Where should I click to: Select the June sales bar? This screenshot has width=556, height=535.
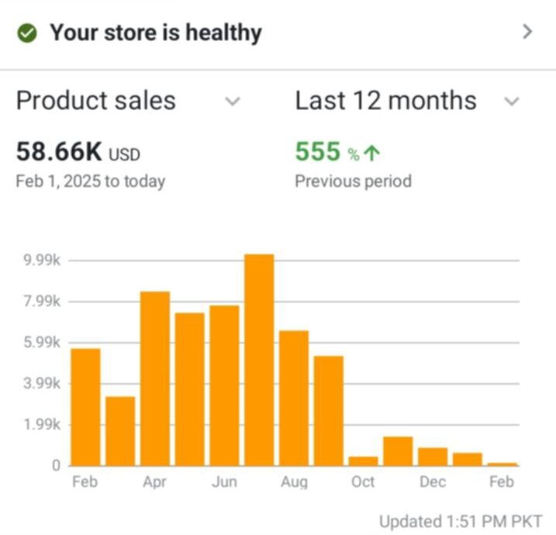tap(224, 385)
